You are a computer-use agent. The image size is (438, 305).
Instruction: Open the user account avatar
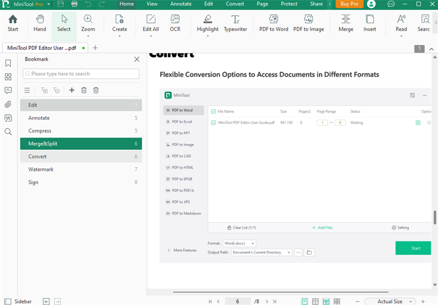371,4
